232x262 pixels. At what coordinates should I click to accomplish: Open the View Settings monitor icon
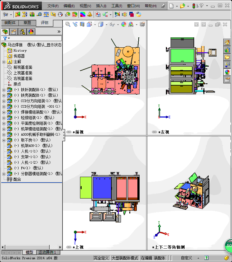[142, 24]
